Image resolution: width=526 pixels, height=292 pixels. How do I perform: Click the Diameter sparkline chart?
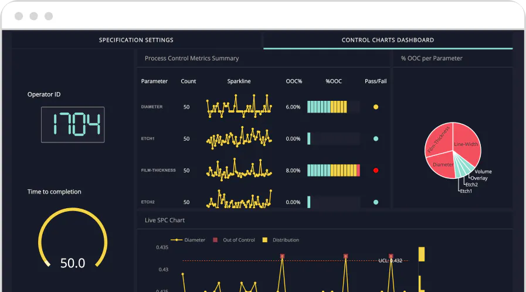coord(239,106)
